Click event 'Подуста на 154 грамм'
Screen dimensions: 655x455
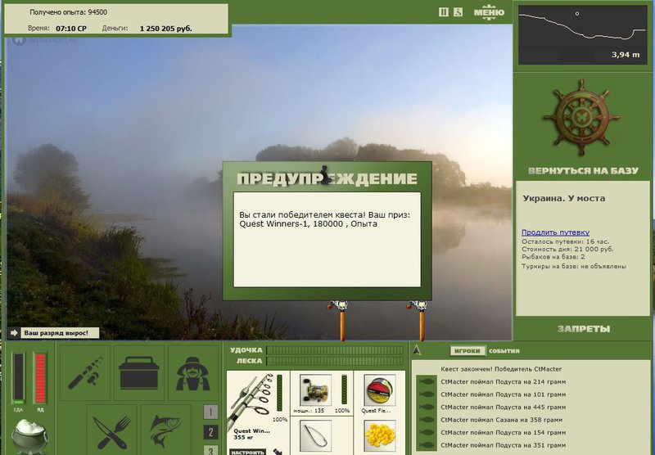[503, 432]
